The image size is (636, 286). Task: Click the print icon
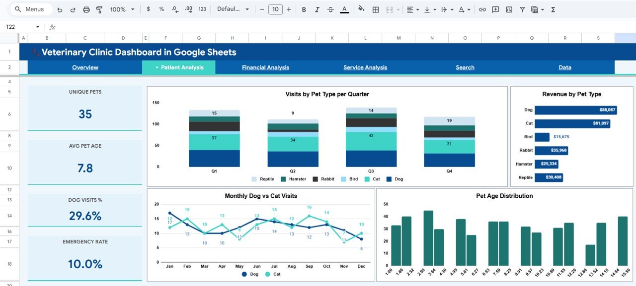click(86, 9)
